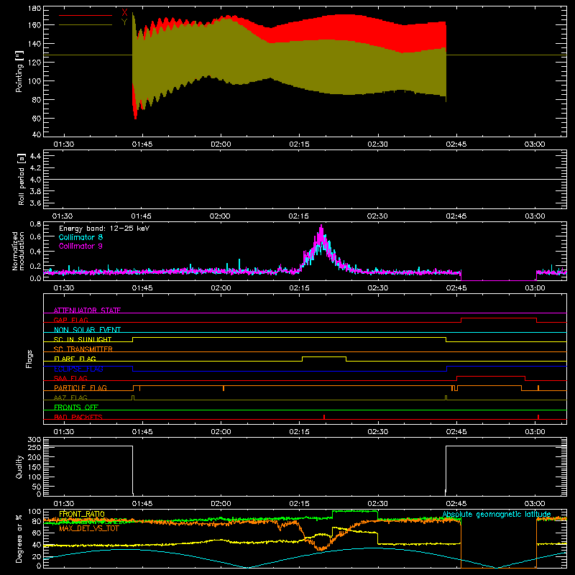Select the BAD_PACKETS flag label
Image resolution: width=575 pixels, height=575 pixels.
tap(78, 417)
